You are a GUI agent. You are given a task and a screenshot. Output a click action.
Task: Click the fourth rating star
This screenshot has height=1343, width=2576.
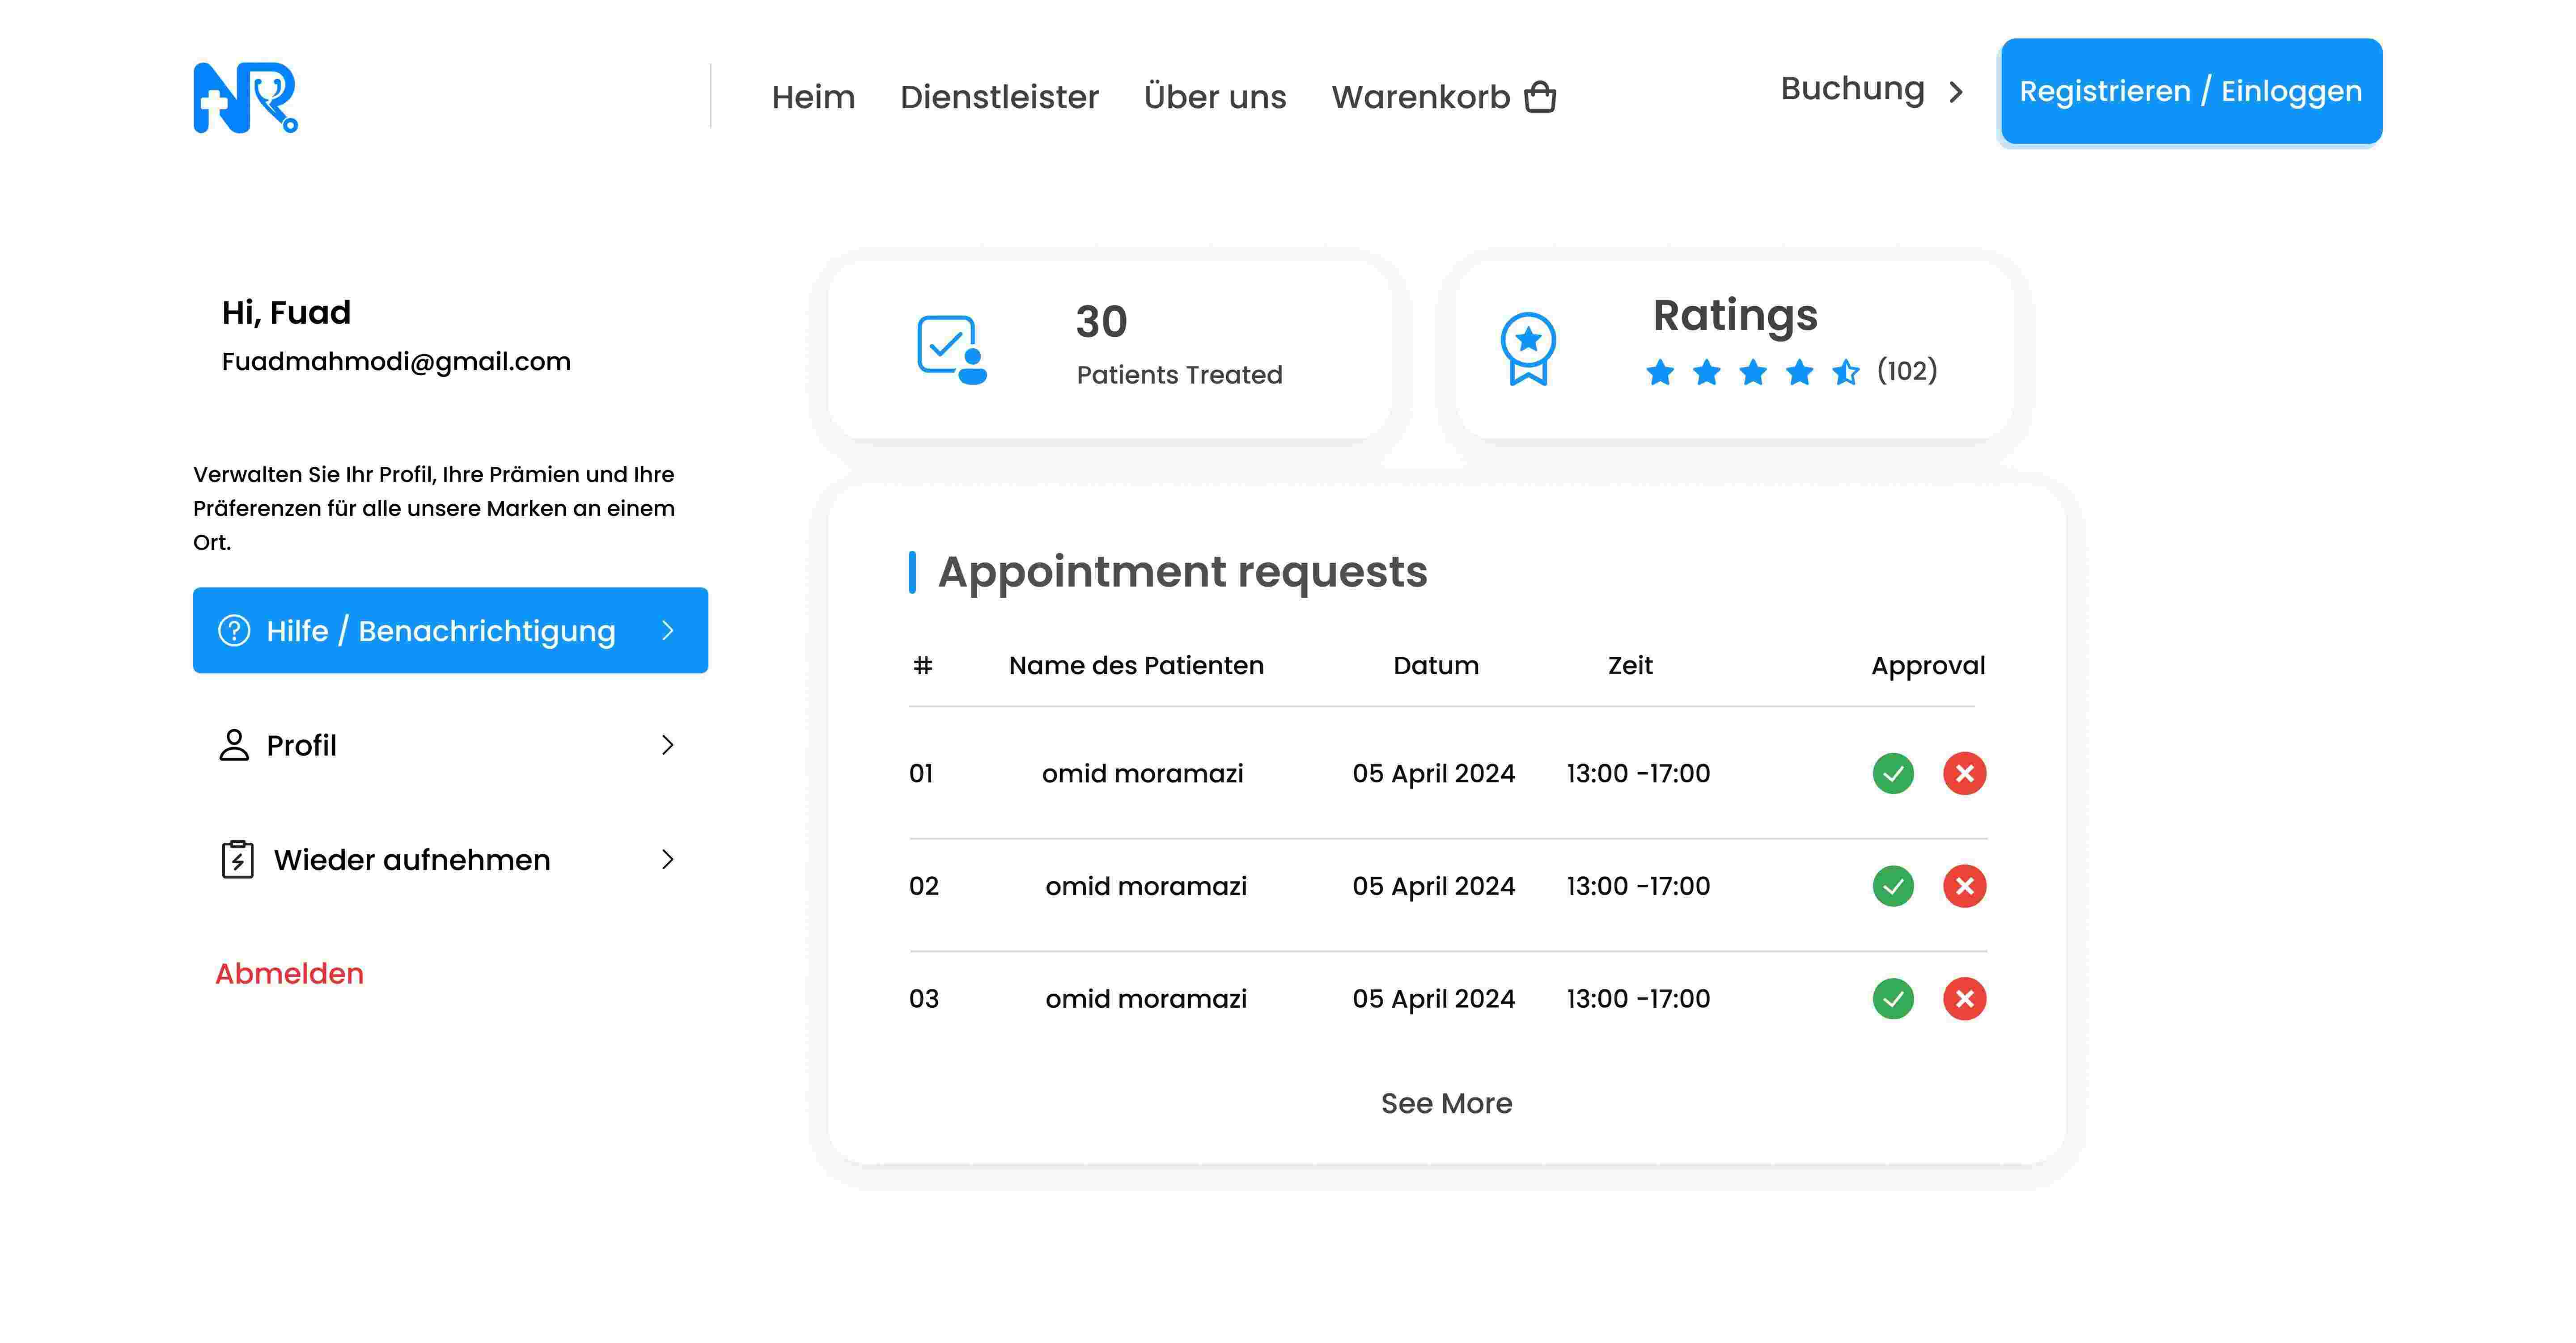point(1800,372)
